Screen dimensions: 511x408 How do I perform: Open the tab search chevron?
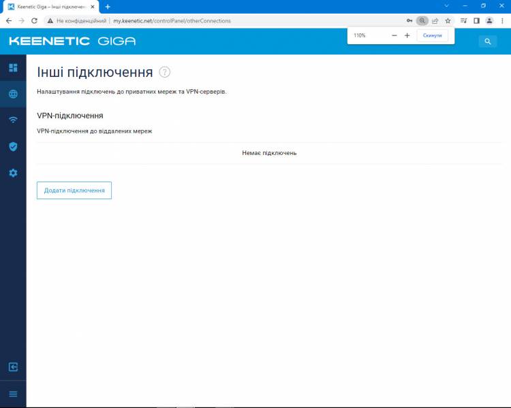[447, 6]
